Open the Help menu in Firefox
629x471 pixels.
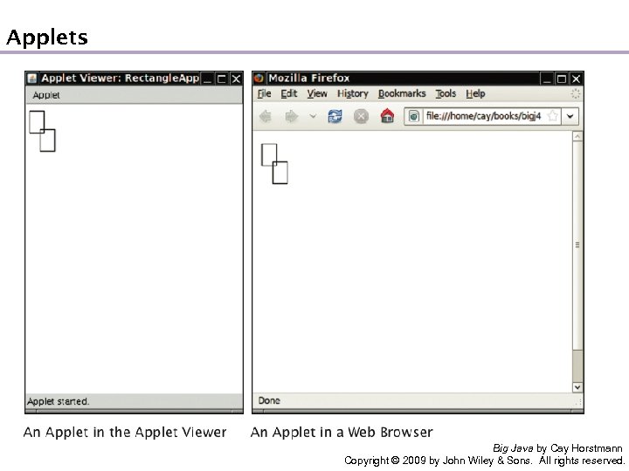475,93
